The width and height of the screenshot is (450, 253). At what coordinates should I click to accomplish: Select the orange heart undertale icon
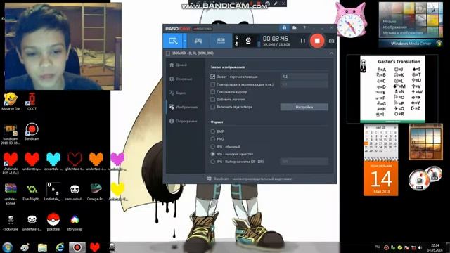96,162
